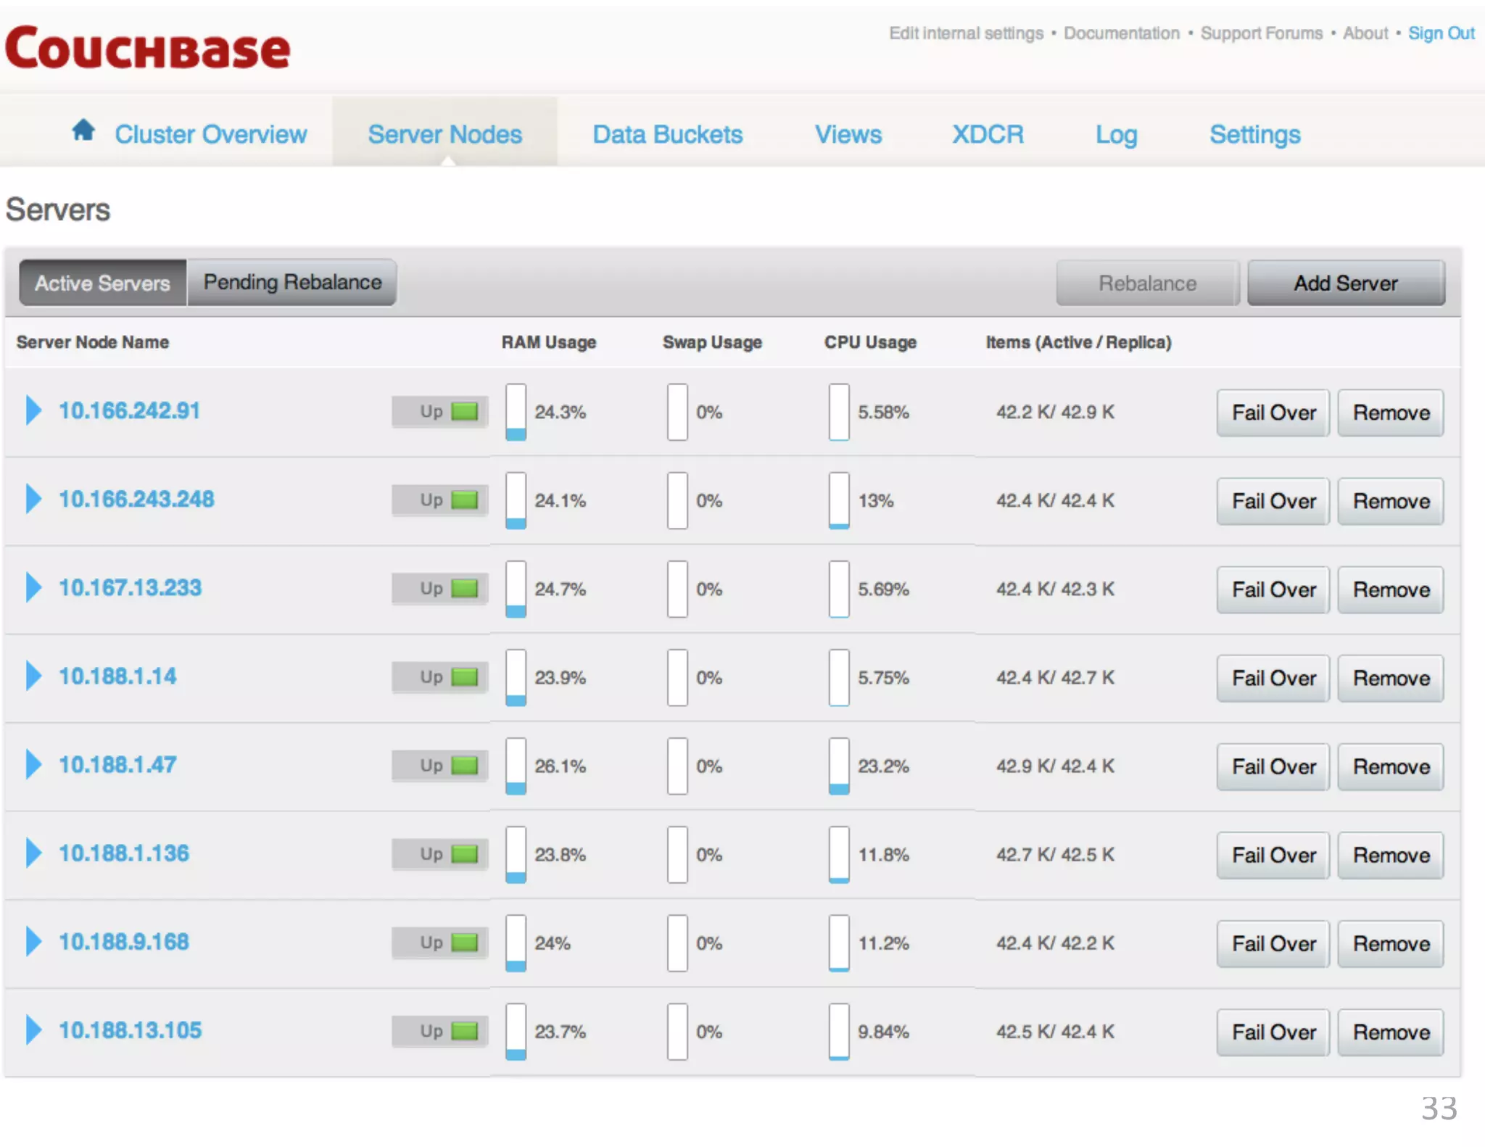Click green Up status indicator for 10.188.1.136
Image resolution: width=1485 pixels, height=1147 pixels.
464,853
